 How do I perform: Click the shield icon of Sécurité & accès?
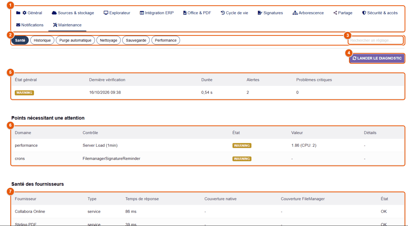tap(364, 13)
